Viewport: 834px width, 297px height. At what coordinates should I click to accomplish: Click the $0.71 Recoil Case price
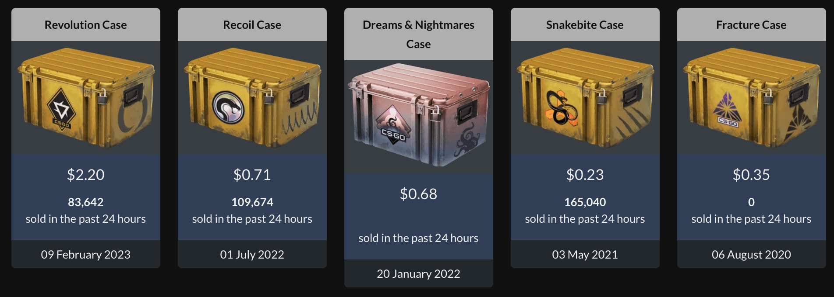click(252, 175)
